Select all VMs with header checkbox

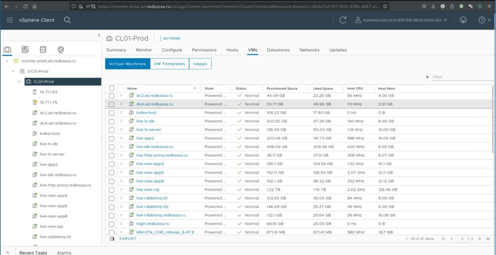tap(111, 88)
